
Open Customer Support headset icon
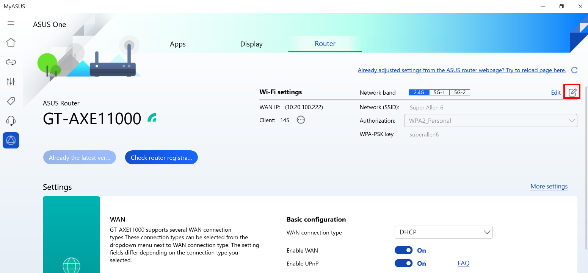pyautogui.click(x=11, y=121)
